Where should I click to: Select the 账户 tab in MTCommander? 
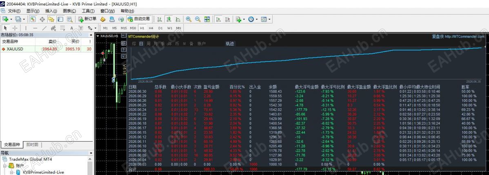[202, 44]
